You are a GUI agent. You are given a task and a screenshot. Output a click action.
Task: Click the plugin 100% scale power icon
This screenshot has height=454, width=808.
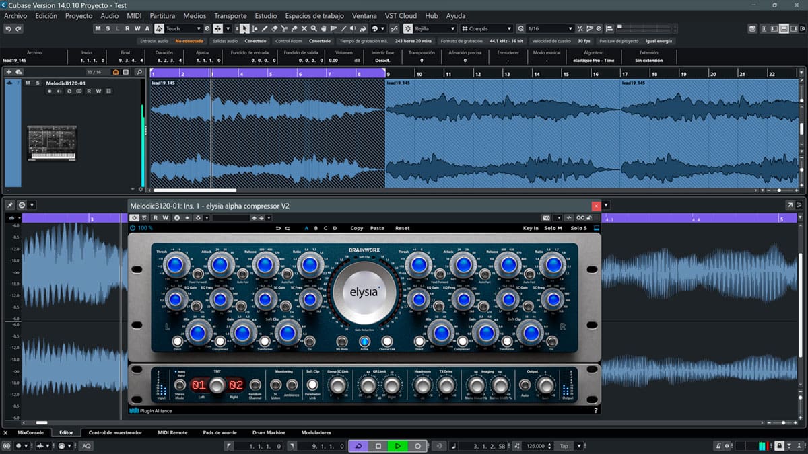click(x=132, y=228)
